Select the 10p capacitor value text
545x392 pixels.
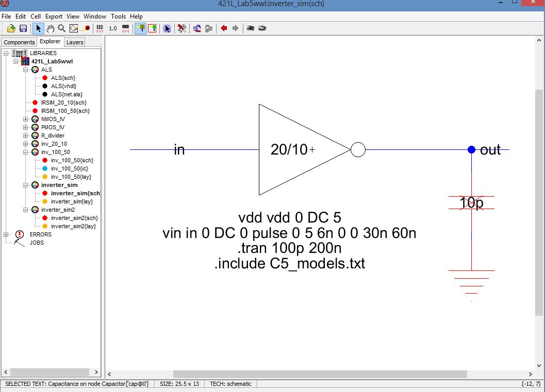pyautogui.click(x=471, y=203)
